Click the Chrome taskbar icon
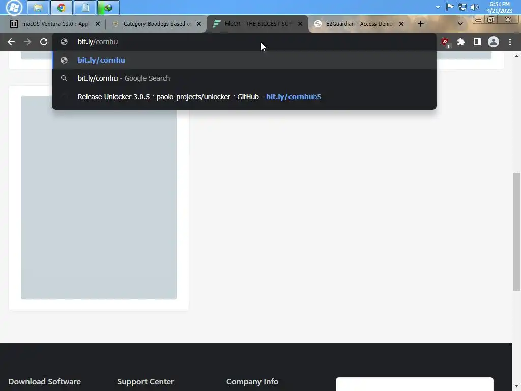 coord(62,8)
